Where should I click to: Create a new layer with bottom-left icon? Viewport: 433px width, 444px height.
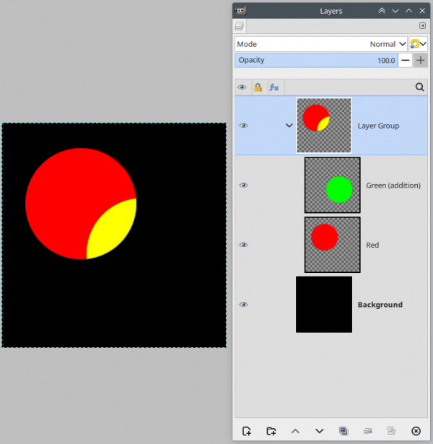(x=247, y=431)
